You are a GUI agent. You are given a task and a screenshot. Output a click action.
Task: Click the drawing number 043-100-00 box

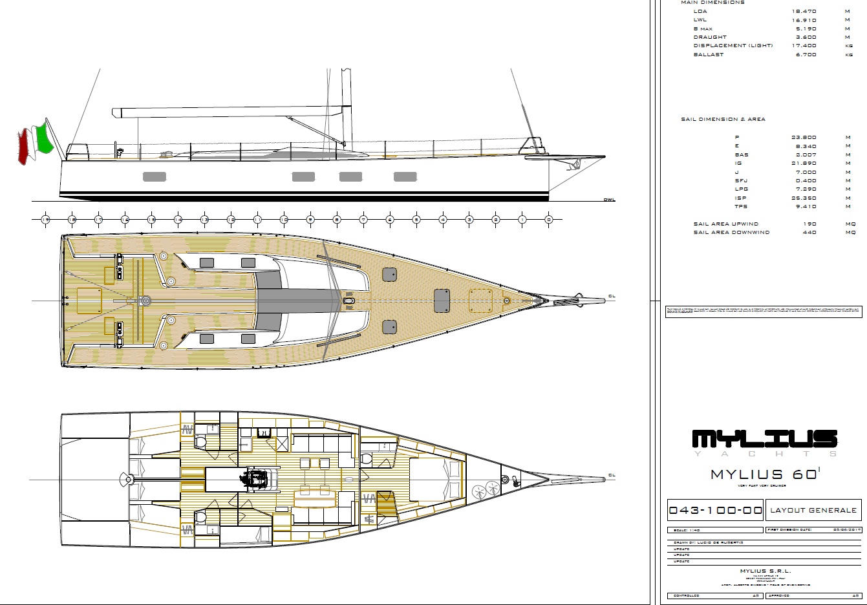715,510
